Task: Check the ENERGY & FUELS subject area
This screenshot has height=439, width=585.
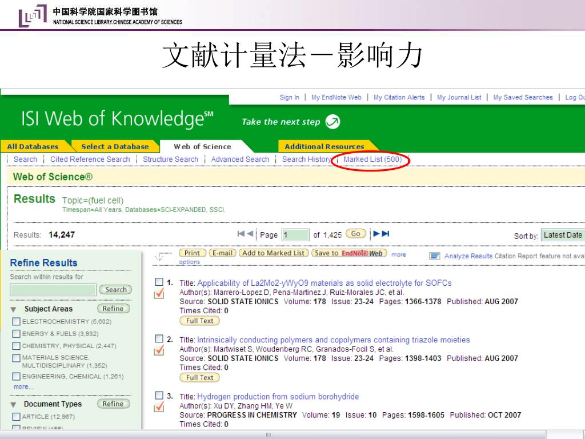Action: (17, 333)
